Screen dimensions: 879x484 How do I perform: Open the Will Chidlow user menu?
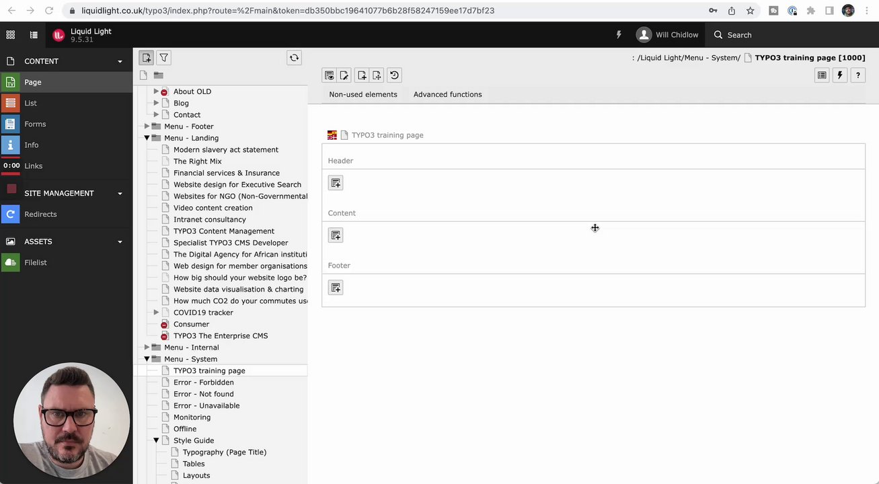[x=667, y=35]
